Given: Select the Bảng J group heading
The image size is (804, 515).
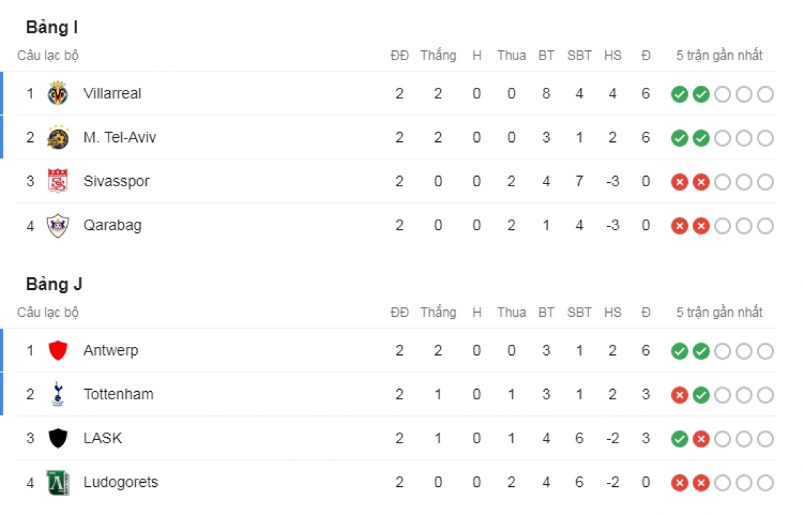Looking at the screenshot, I should coord(54,285).
